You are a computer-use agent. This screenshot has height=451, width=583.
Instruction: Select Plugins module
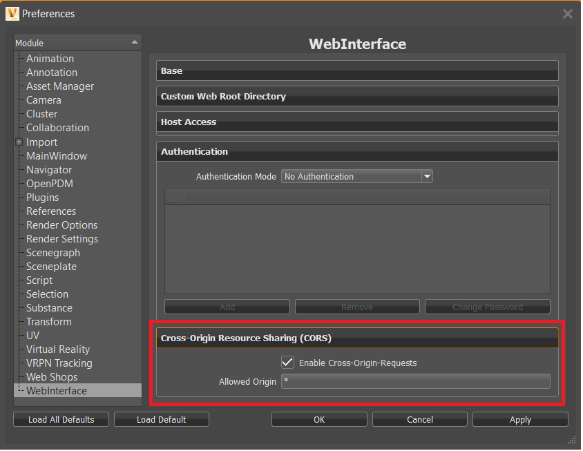click(x=42, y=198)
